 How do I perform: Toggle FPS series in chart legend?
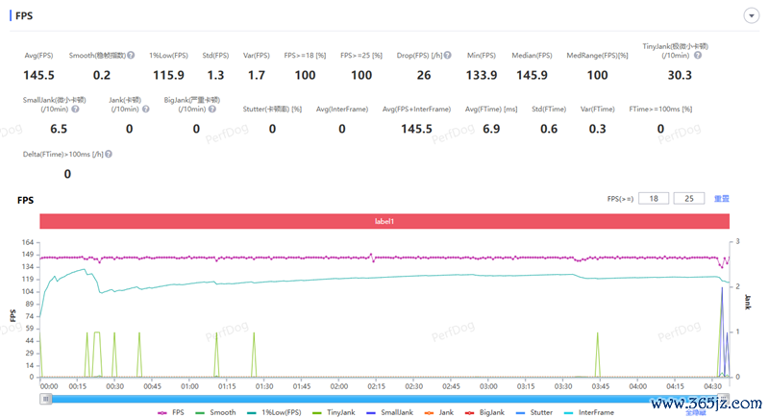(171, 412)
